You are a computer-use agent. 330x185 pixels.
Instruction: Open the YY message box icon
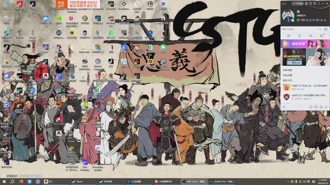311,4
